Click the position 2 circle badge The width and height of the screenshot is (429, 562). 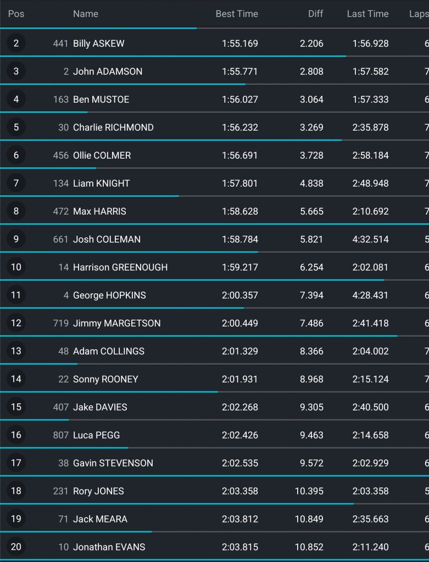16,43
